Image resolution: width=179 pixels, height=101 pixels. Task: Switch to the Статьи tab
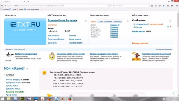tap(100, 21)
